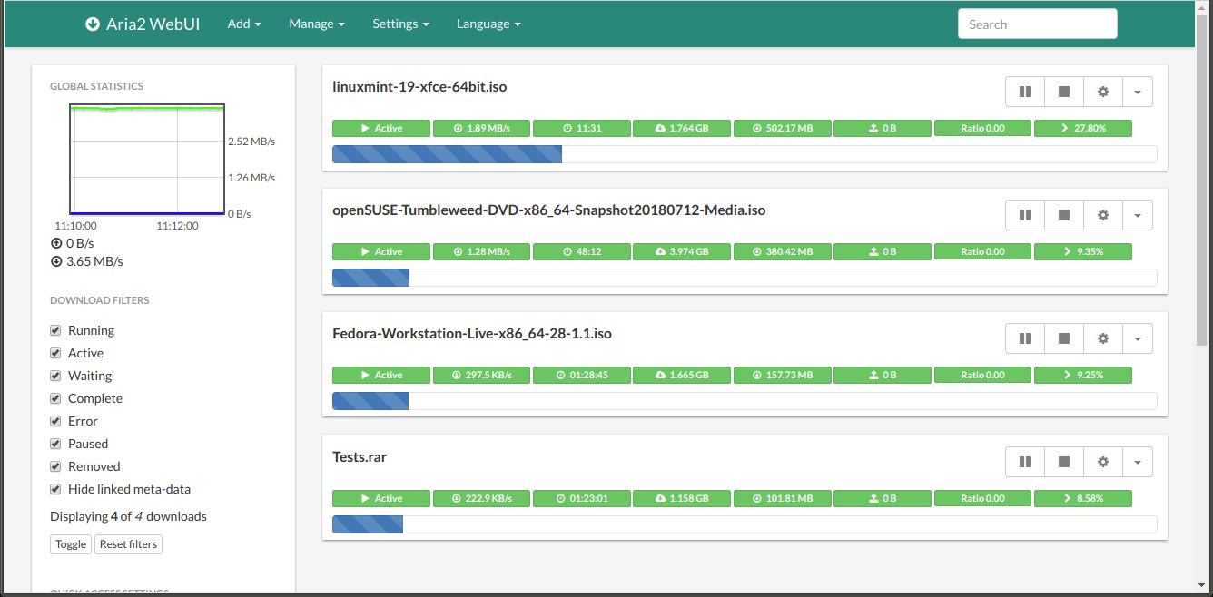
Task: Expand more options caret for linuxmint-19-xfce-64bit.iso
Action: point(1138,92)
